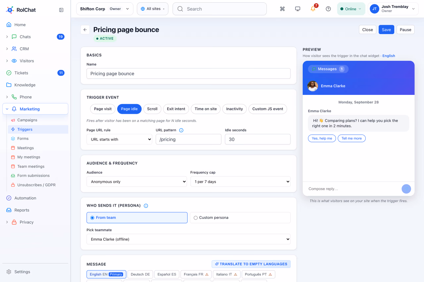The image size is (424, 282).
Task: Open the help question mark icon
Action: 328,9
